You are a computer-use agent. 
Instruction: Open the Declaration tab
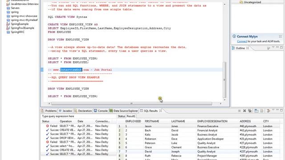tap(83, 111)
